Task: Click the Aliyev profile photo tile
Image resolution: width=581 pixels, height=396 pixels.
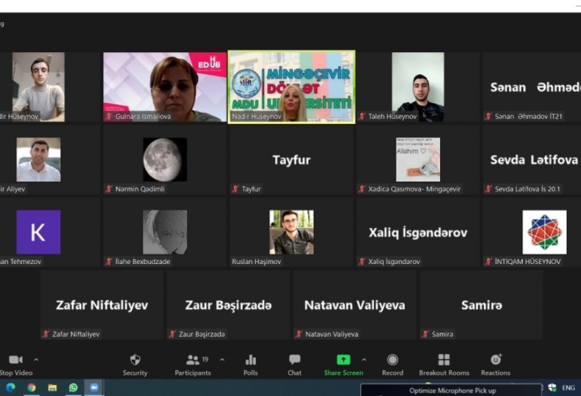Action: (x=38, y=160)
